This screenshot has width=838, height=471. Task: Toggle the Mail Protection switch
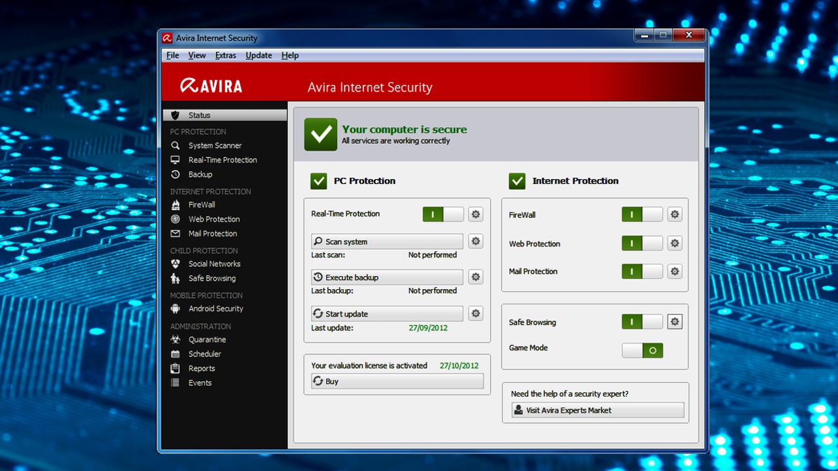642,271
